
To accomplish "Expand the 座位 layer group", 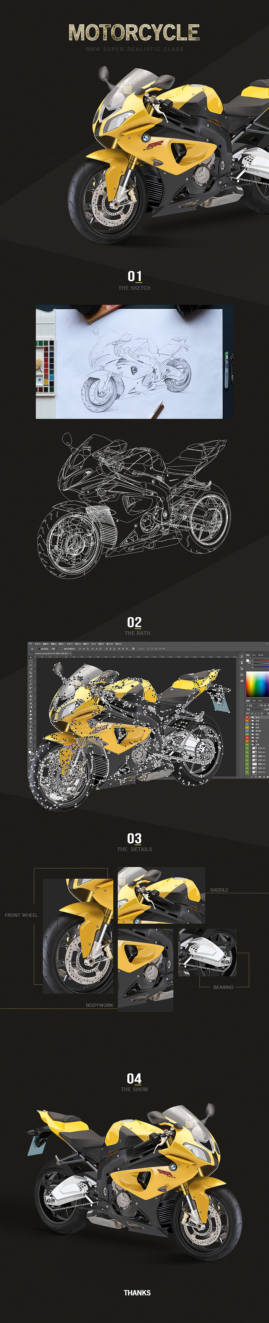I will point(250,724).
